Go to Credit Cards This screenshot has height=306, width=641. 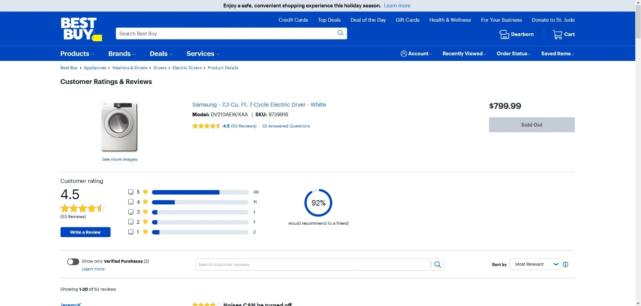click(293, 20)
